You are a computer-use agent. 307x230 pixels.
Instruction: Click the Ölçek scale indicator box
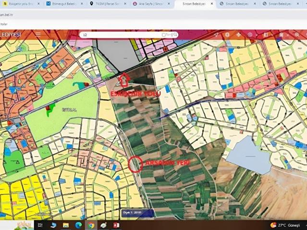coord(137,213)
